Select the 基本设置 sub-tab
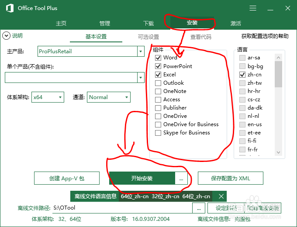 [96, 37]
